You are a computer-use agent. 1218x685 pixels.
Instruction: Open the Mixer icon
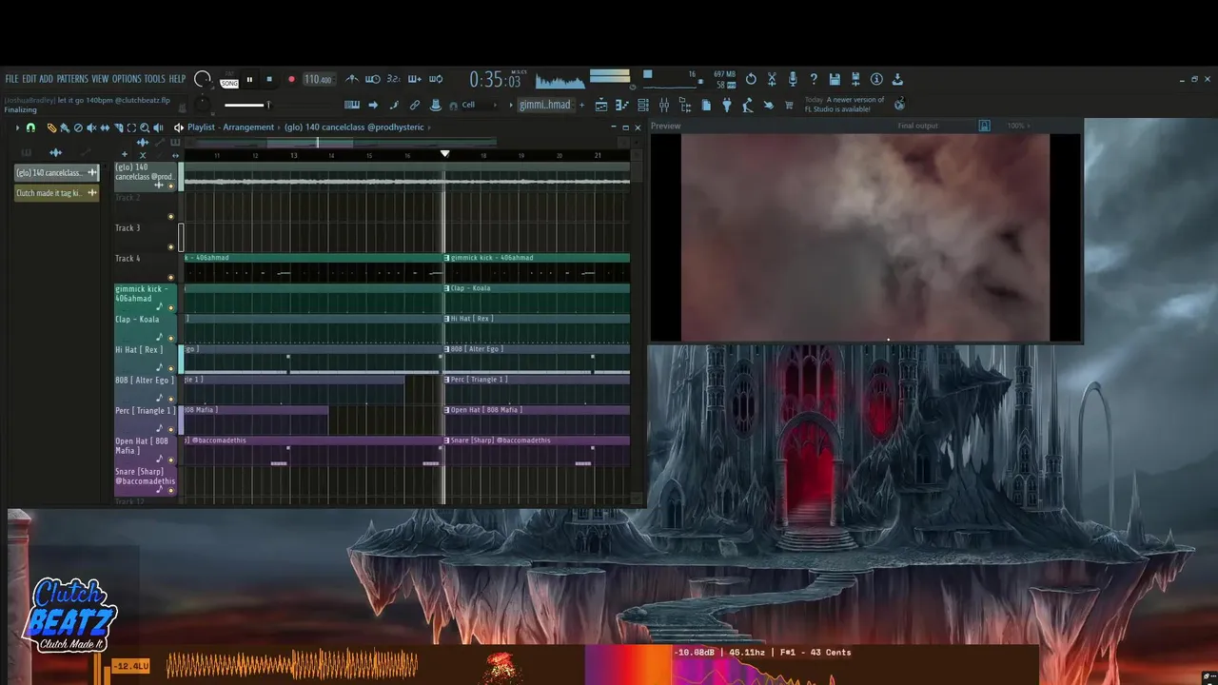664,105
